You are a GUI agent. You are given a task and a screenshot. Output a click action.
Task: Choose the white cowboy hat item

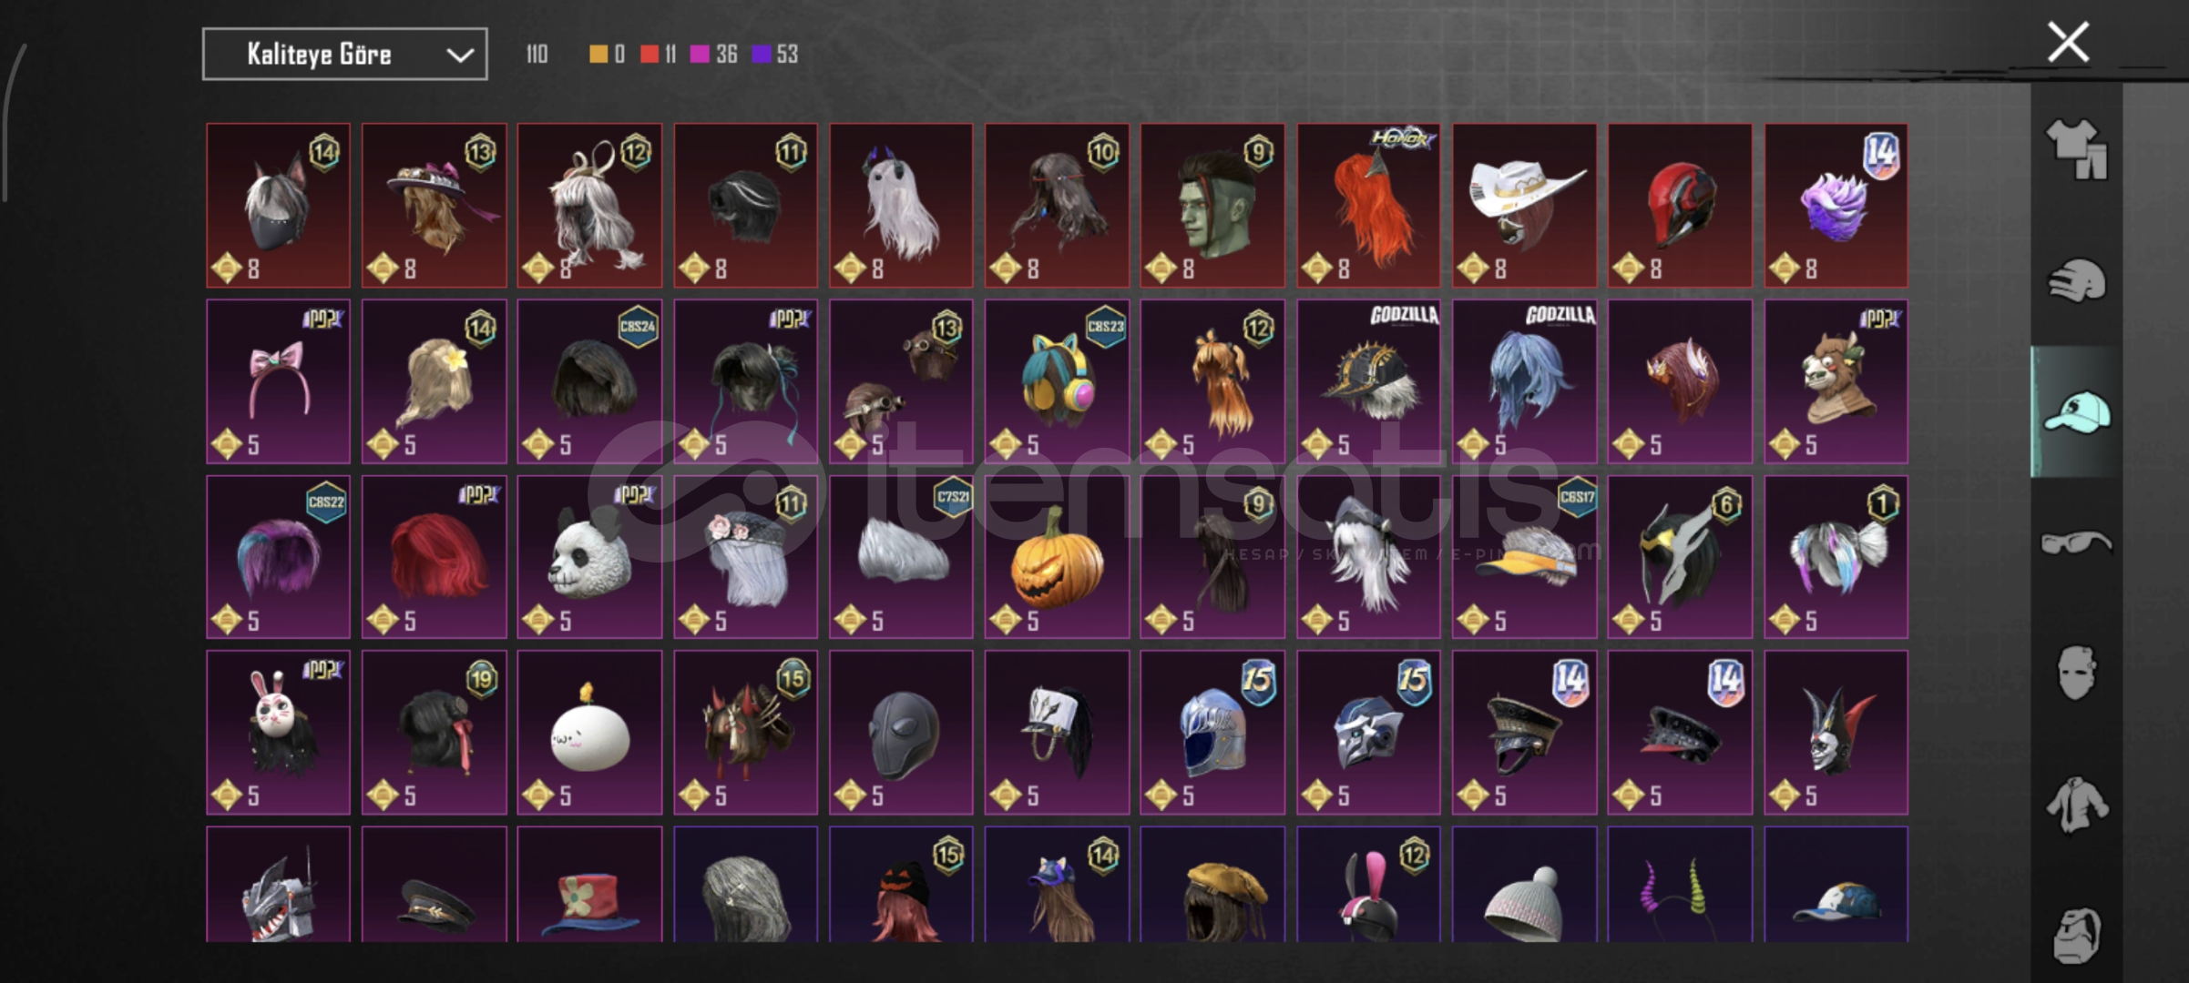tap(1524, 206)
